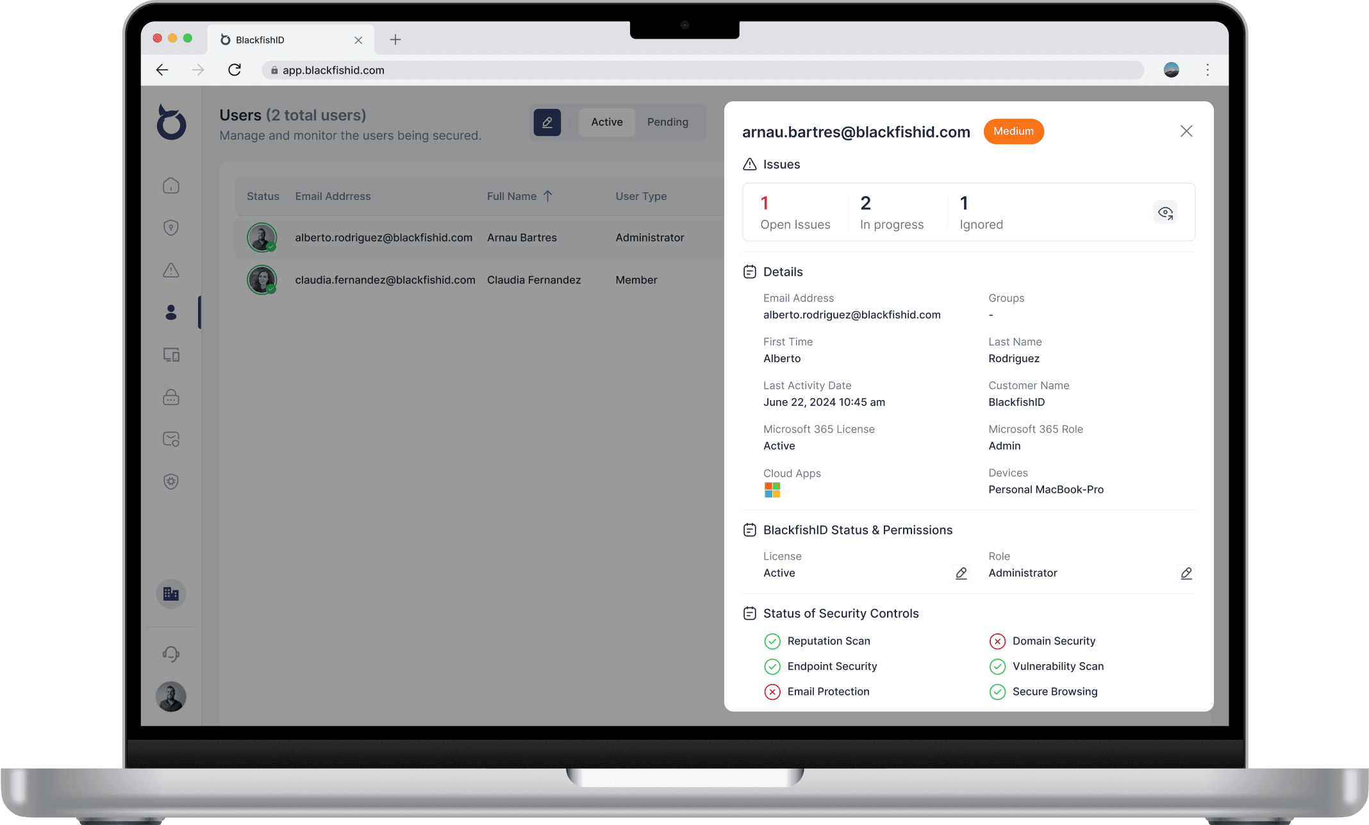
Task: Click the Domain Security failed status icon
Action: (x=997, y=640)
